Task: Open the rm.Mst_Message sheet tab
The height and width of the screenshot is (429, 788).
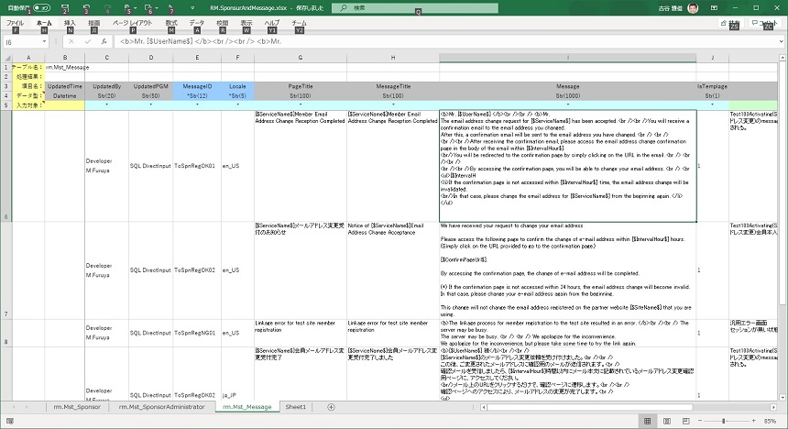Action: click(x=247, y=407)
